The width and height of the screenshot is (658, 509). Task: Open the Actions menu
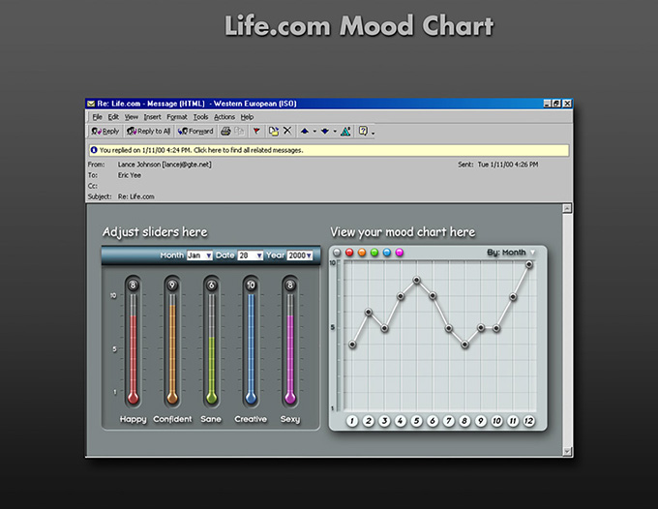pos(224,117)
